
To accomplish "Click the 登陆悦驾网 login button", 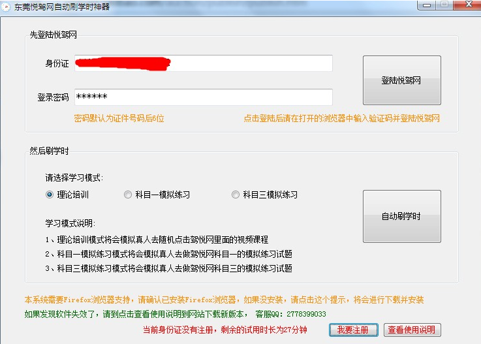I will click(402, 80).
